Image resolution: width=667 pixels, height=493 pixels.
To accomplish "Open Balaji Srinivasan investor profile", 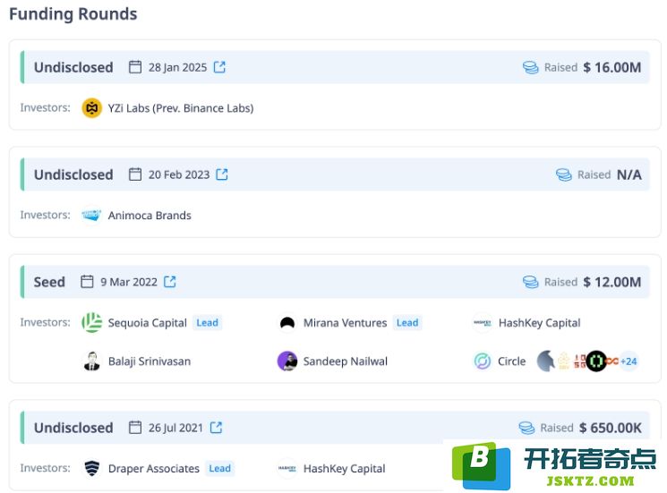I will click(x=150, y=361).
